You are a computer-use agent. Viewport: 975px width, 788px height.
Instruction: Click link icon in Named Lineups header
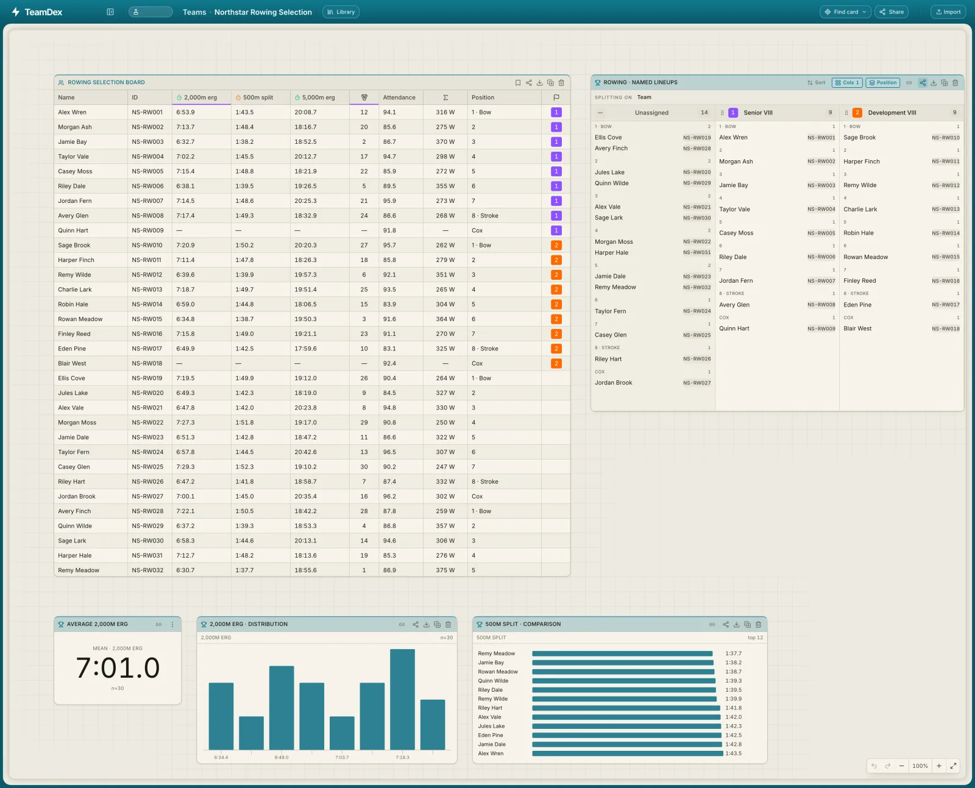[x=909, y=83]
